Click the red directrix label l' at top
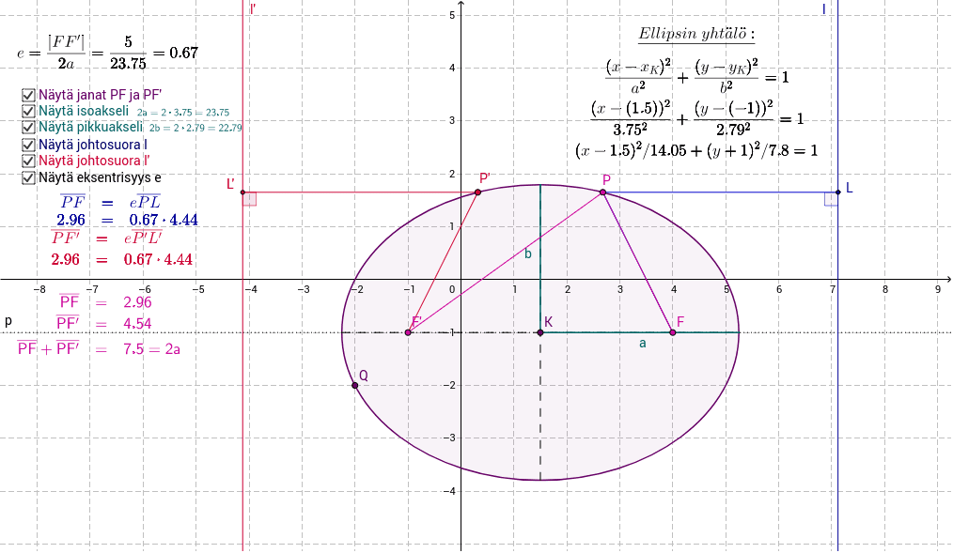The image size is (953, 553). 252,9
